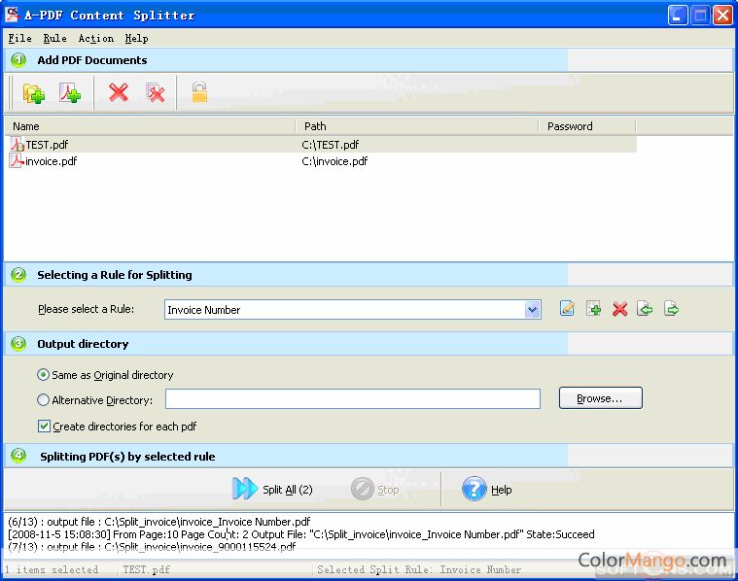Select Same as Original directory option

(44, 375)
